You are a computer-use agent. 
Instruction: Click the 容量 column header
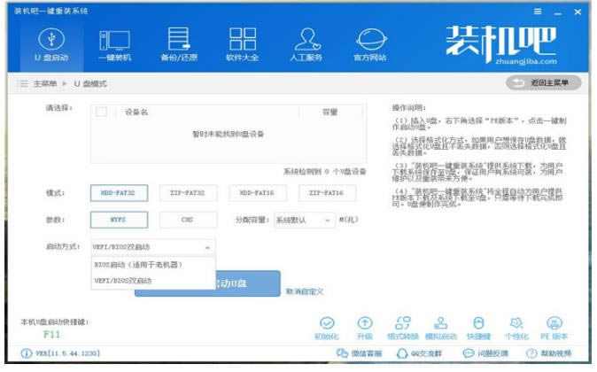330,112
